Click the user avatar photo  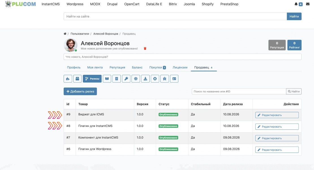70,45
